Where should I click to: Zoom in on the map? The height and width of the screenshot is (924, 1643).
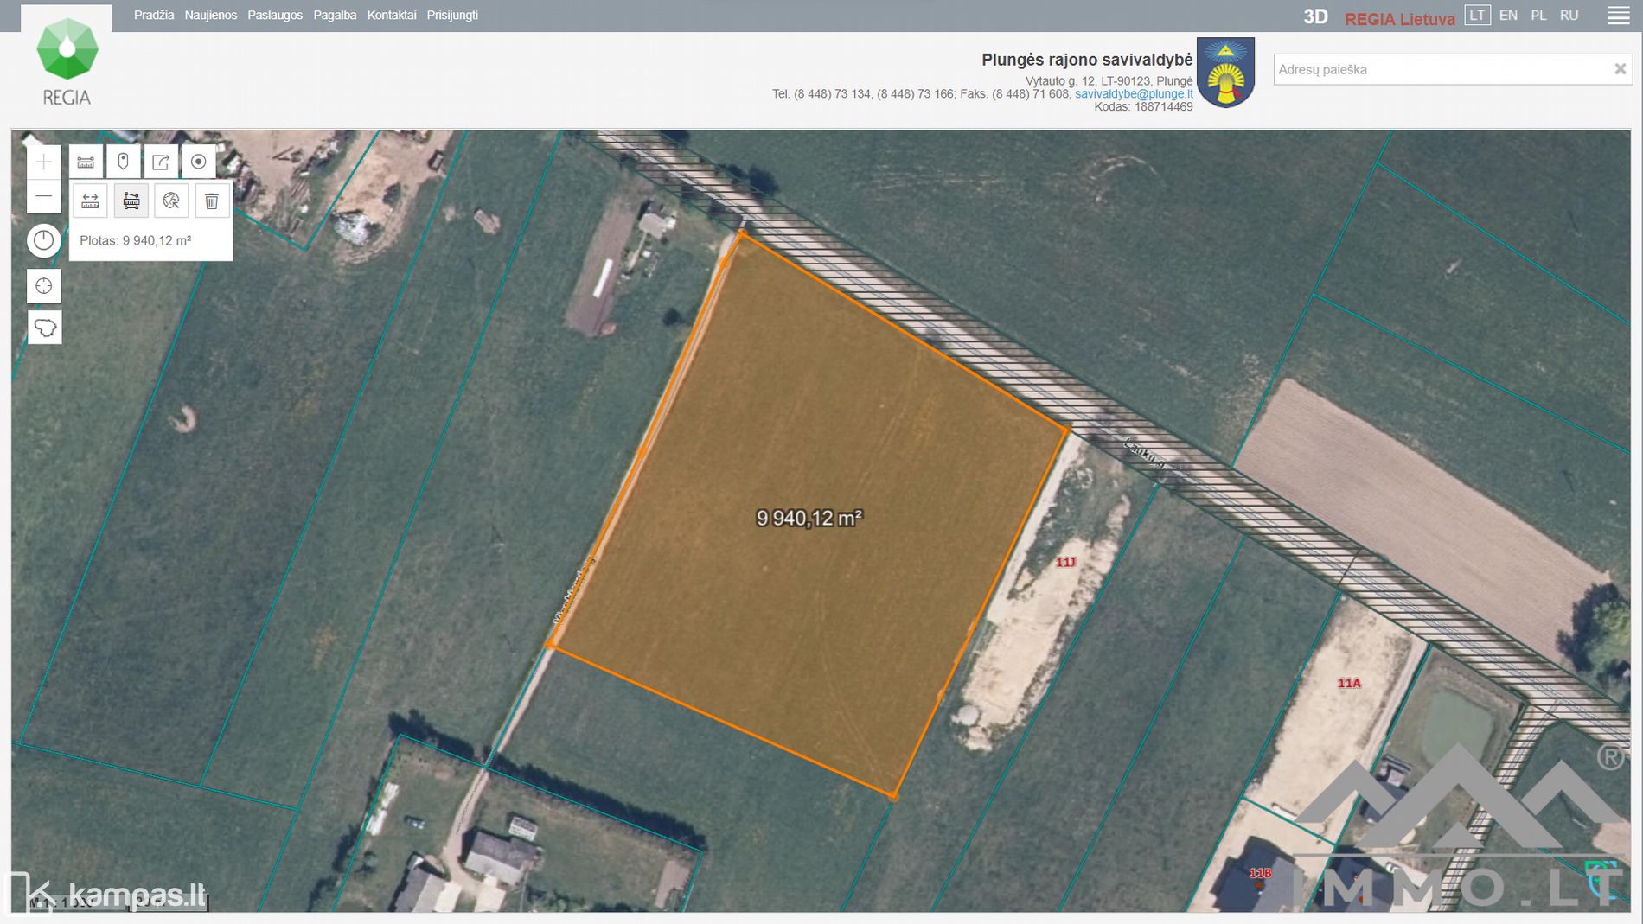tap(44, 162)
